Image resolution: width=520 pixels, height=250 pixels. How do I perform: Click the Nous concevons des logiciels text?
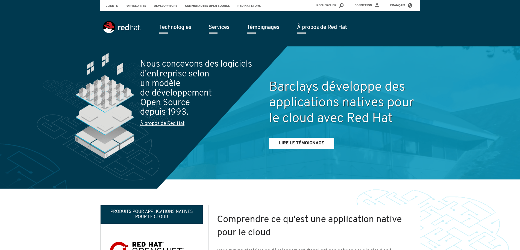tap(196, 88)
